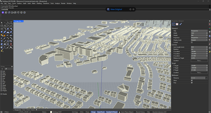
Task: Uncheck the wallpaper Gray checkbox
Action: [x=192, y=83]
